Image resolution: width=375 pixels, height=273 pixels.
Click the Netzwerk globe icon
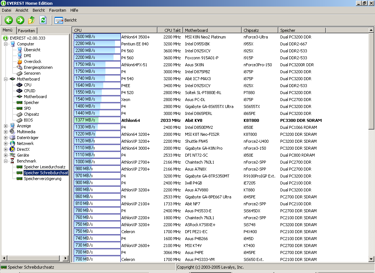[12, 143]
